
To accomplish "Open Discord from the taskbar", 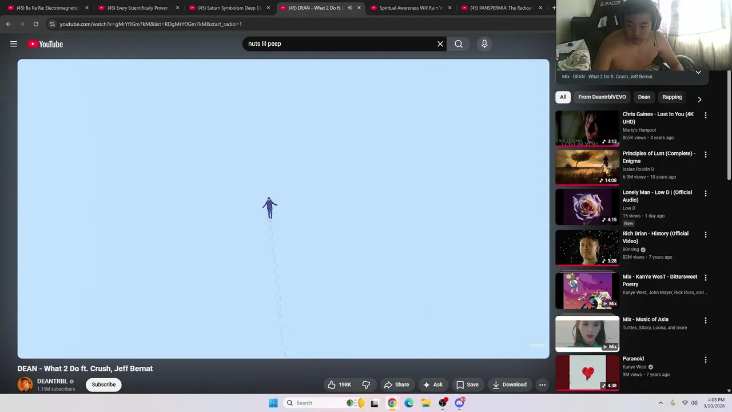I will tap(459, 403).
